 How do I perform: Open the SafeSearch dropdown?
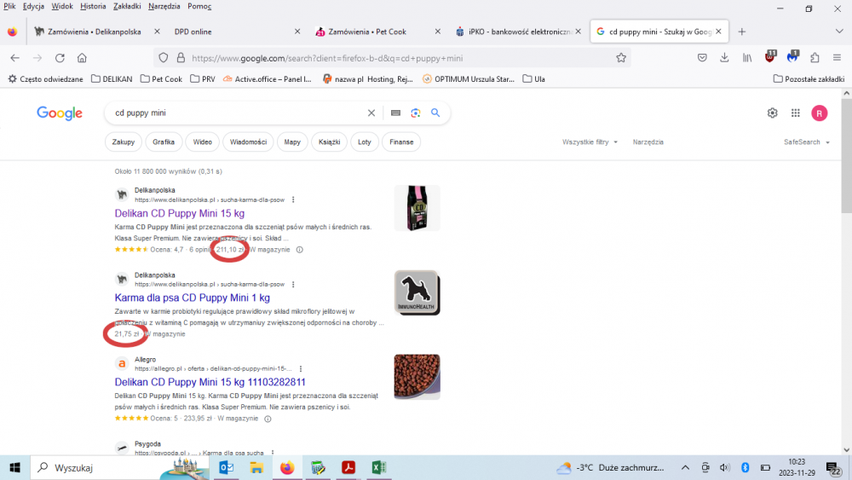pyautogui.click(x=806, y=142)
